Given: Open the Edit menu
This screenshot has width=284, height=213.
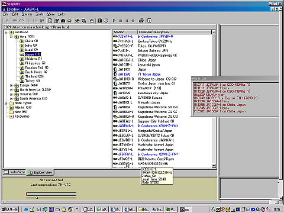Looking at the screenshot, I should pos(15,14).
